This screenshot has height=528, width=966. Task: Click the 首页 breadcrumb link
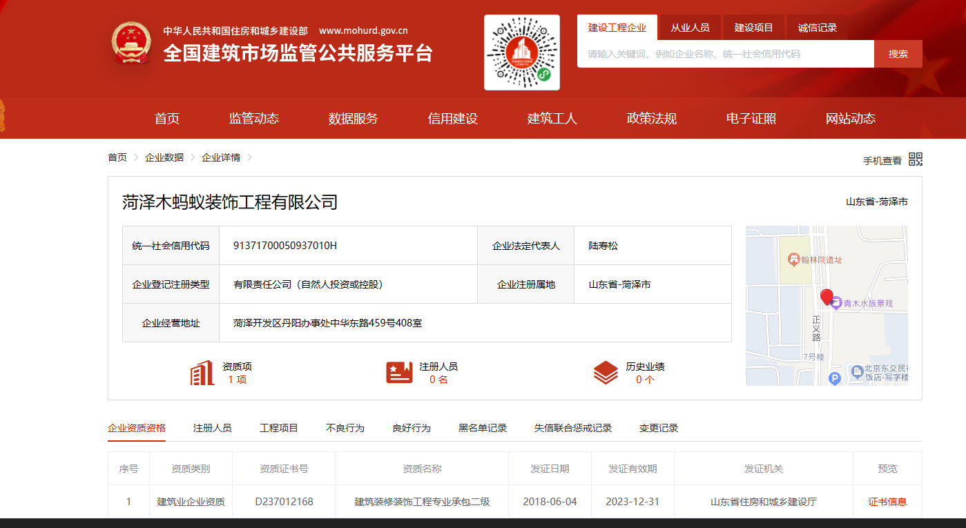117,157
